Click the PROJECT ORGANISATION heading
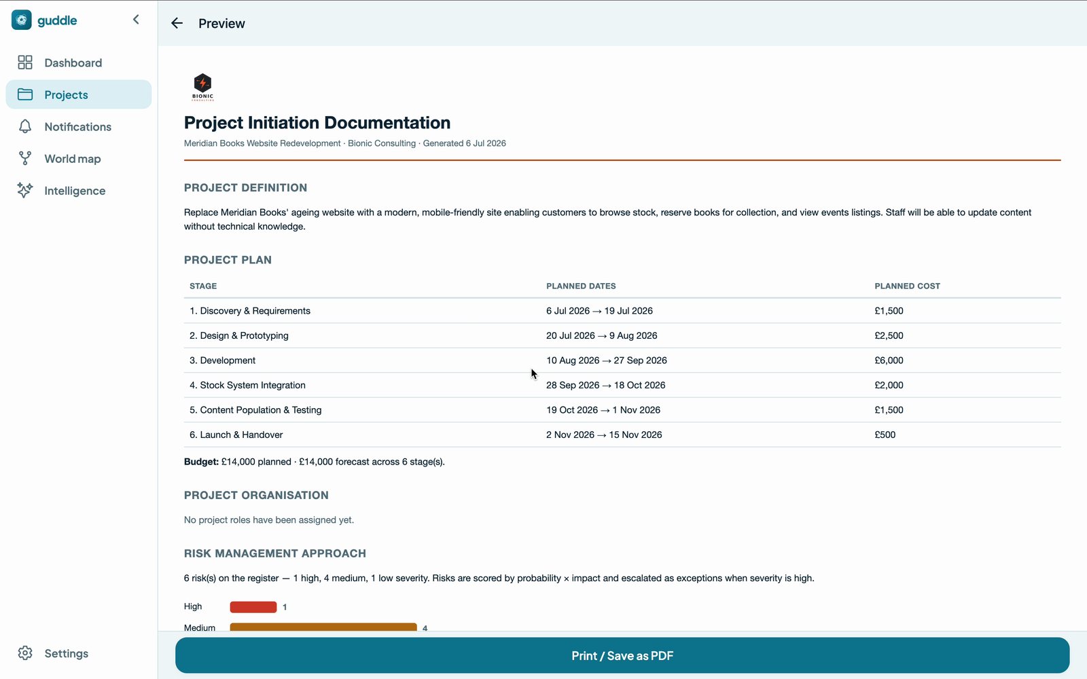The height and width of the screenshot is (679, 1087). pyautogui.click(x=256, y=496)
